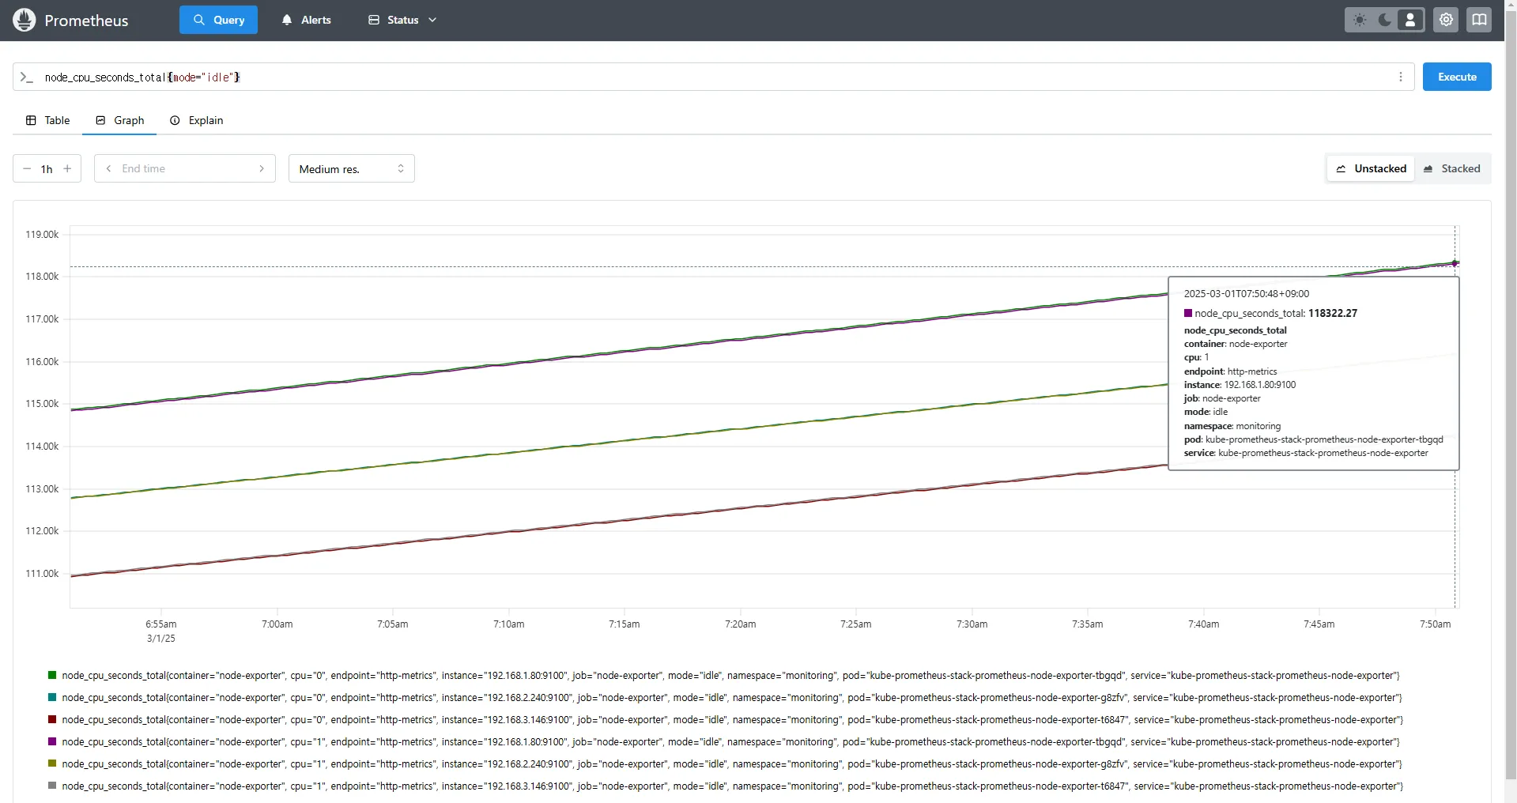Screen dimensions: 1517x803
Task: Click the Prometheus title link
Action: pos(86,21)
